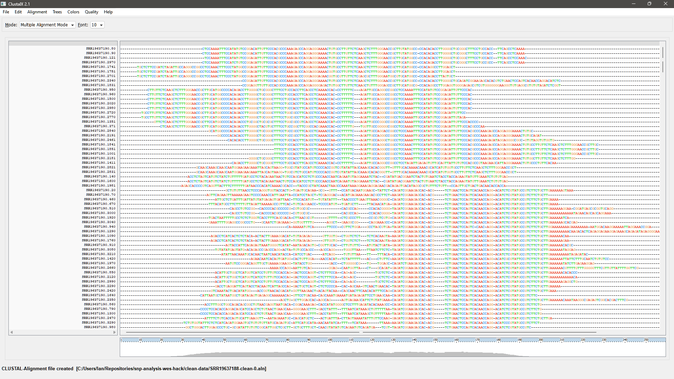Image resolution: width=674 pixels, height=379 pixels.
Task: Open the Edit menu
Action: 18,12
